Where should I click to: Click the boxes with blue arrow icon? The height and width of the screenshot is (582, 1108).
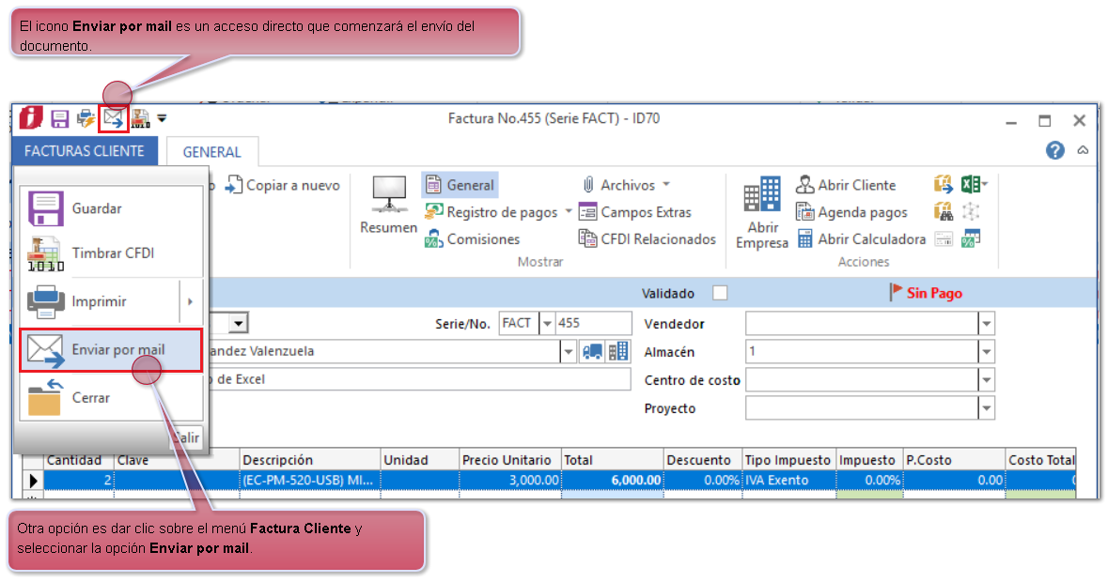[x=943, y=185]
